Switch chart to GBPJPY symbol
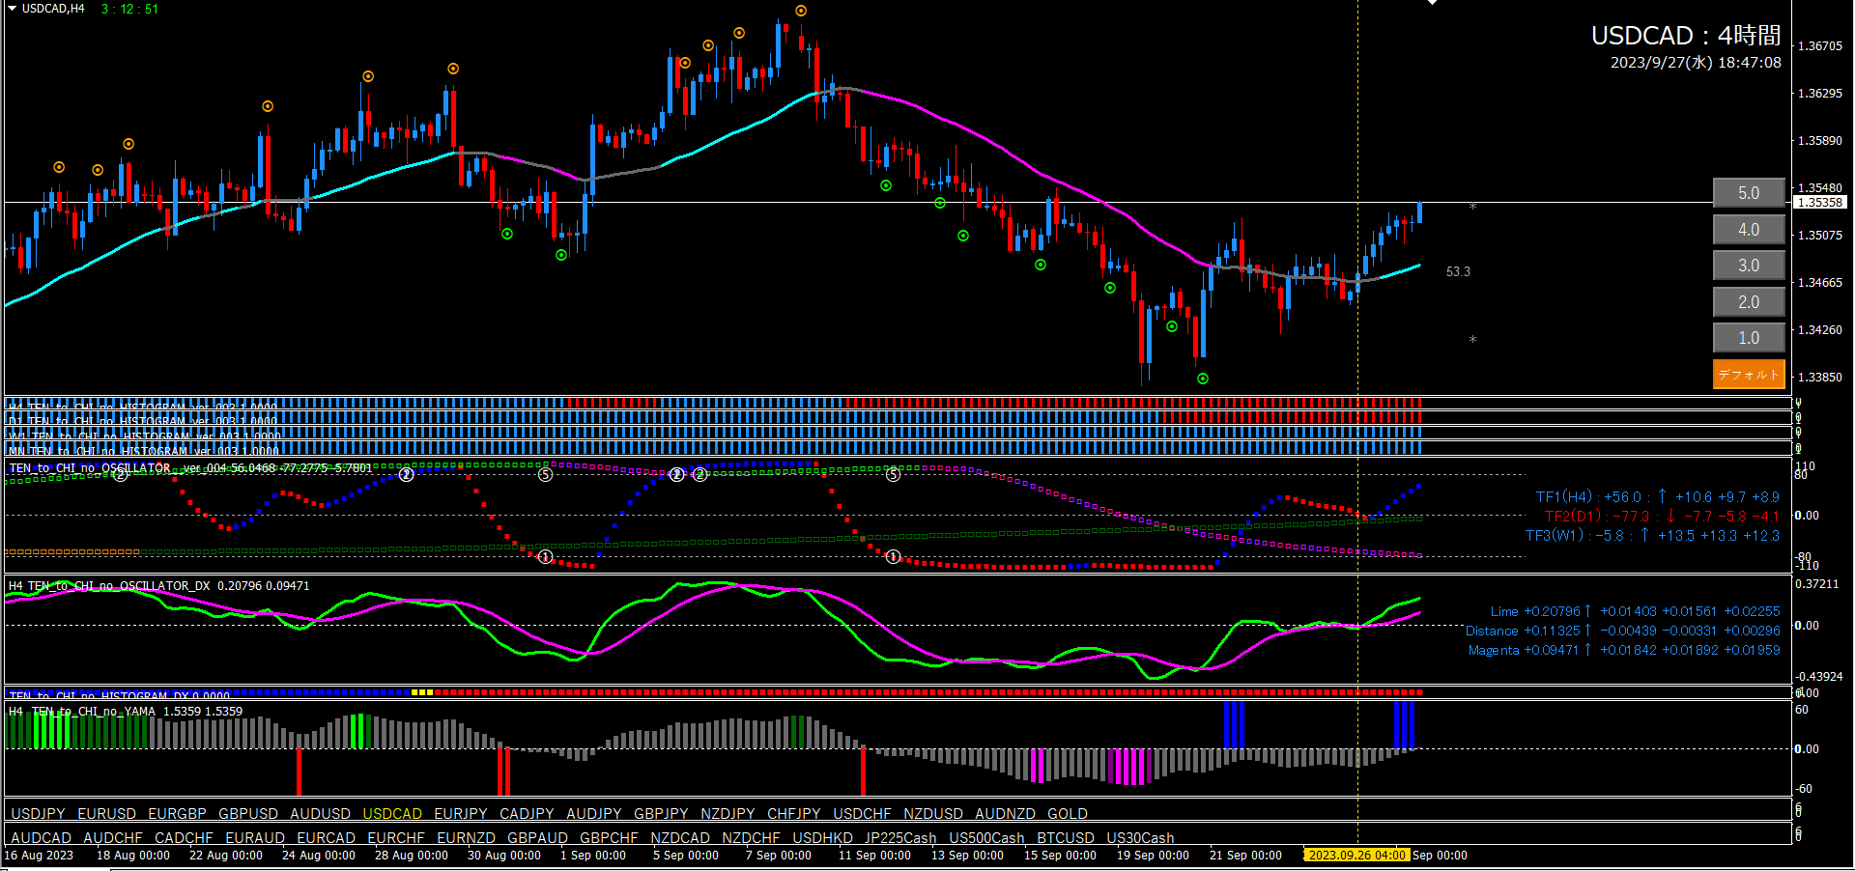The height and width of the screenshot is (871, 1855). (662, 814)
